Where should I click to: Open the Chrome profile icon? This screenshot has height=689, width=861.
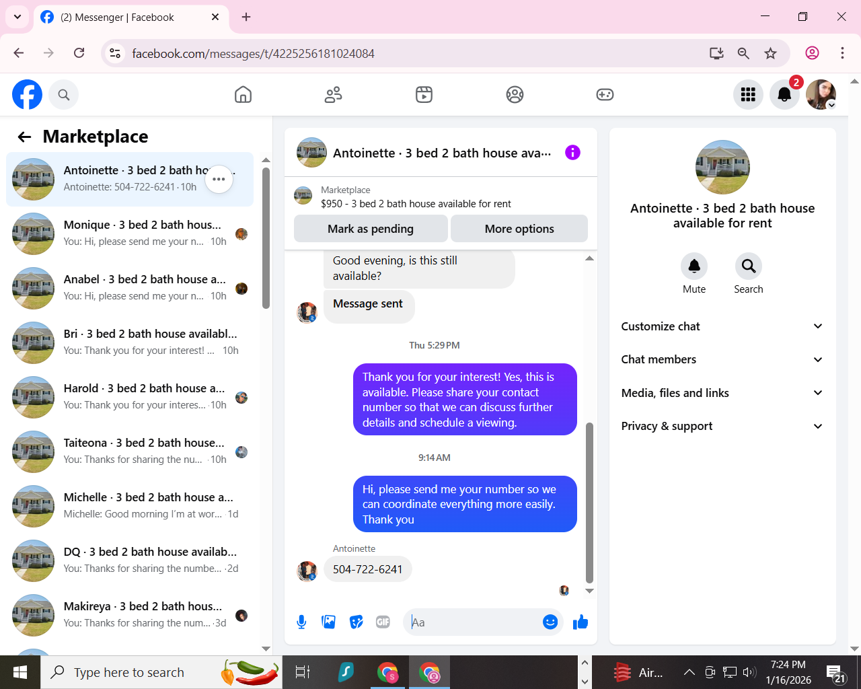[813, 53]
